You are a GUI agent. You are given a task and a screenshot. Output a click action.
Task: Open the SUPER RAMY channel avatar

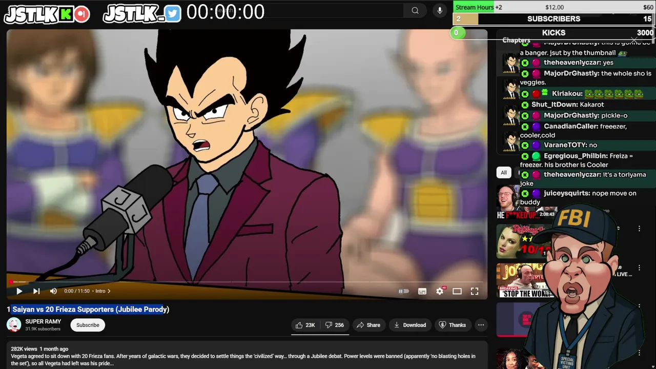[14, 325]
